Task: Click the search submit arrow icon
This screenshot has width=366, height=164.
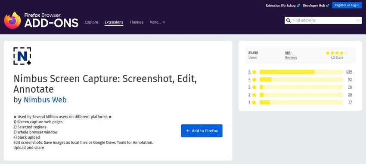Action: click(357, 21)
